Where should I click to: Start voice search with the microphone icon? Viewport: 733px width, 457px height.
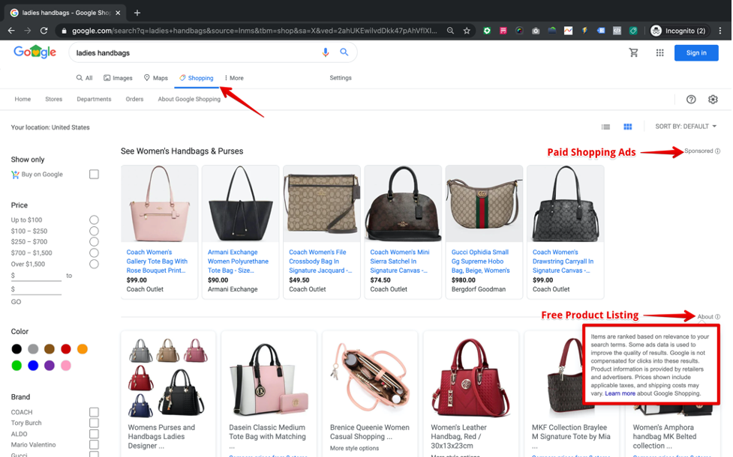[x=326, y=52]
